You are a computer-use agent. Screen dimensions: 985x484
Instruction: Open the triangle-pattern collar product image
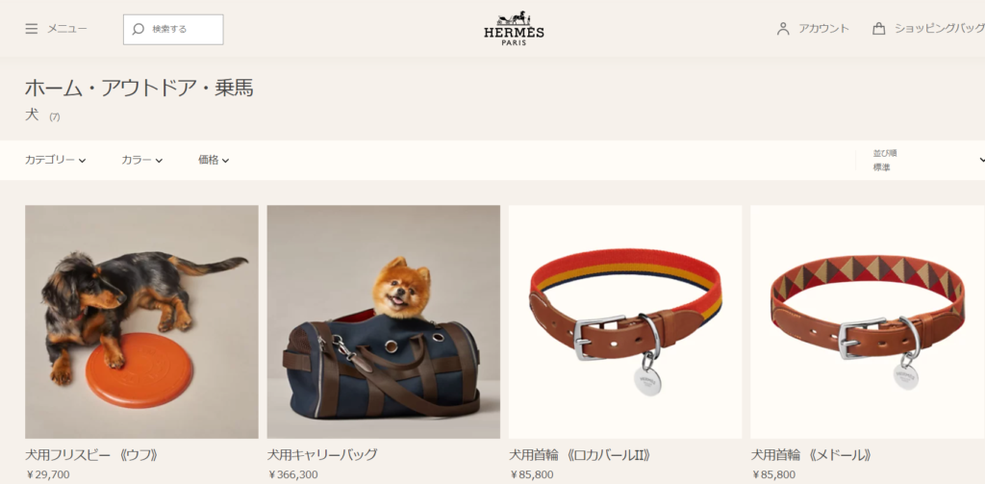(x=868, y=321)
